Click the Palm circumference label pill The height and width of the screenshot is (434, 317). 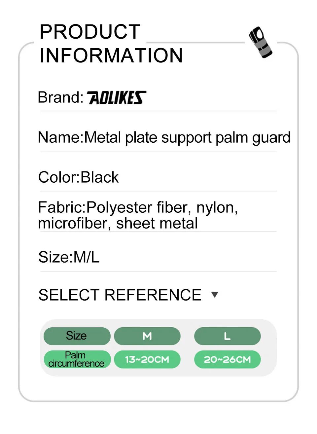click(x=77, y=359)
